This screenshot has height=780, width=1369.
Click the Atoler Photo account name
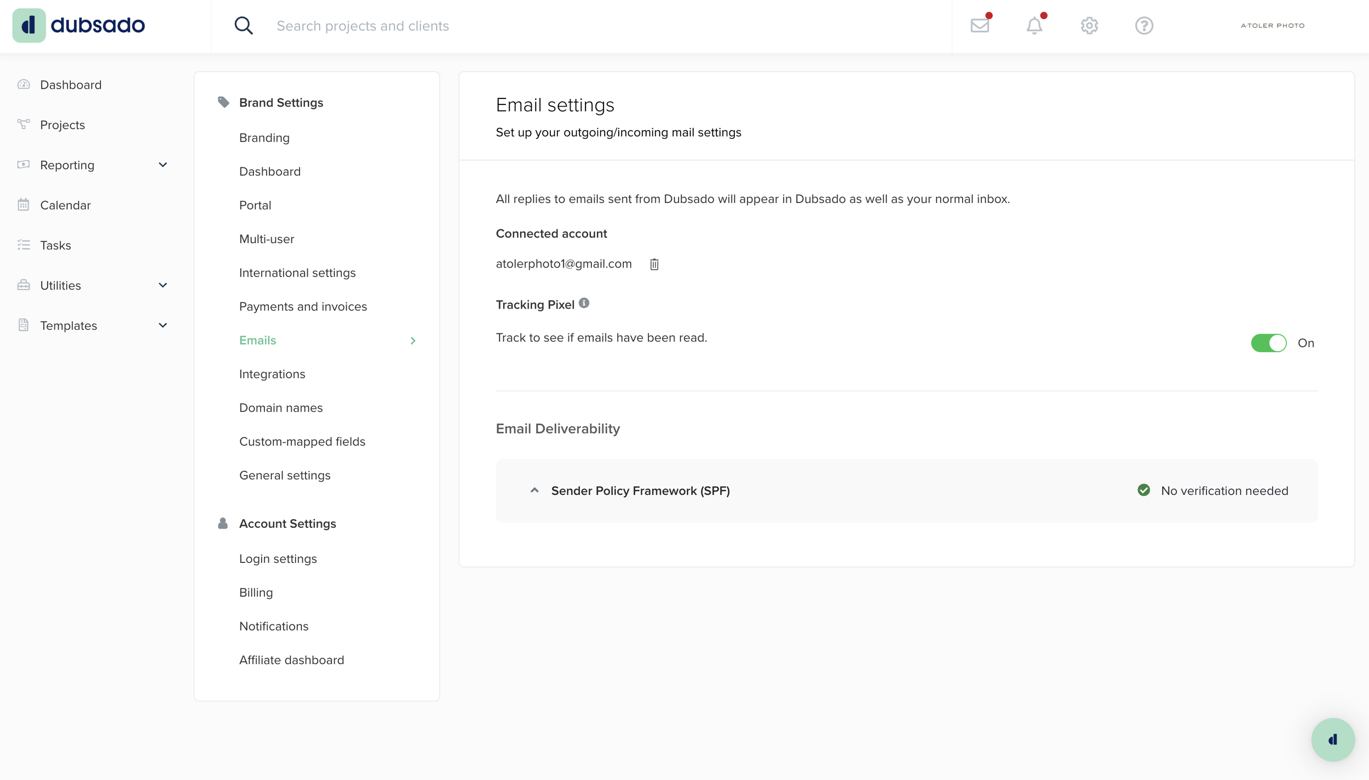click(x=1272, y=26)
